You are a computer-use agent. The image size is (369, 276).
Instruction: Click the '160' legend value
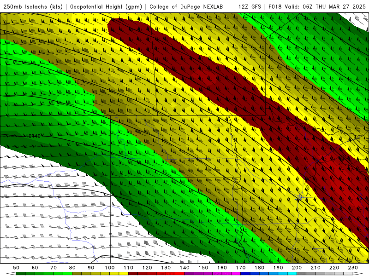222,268
